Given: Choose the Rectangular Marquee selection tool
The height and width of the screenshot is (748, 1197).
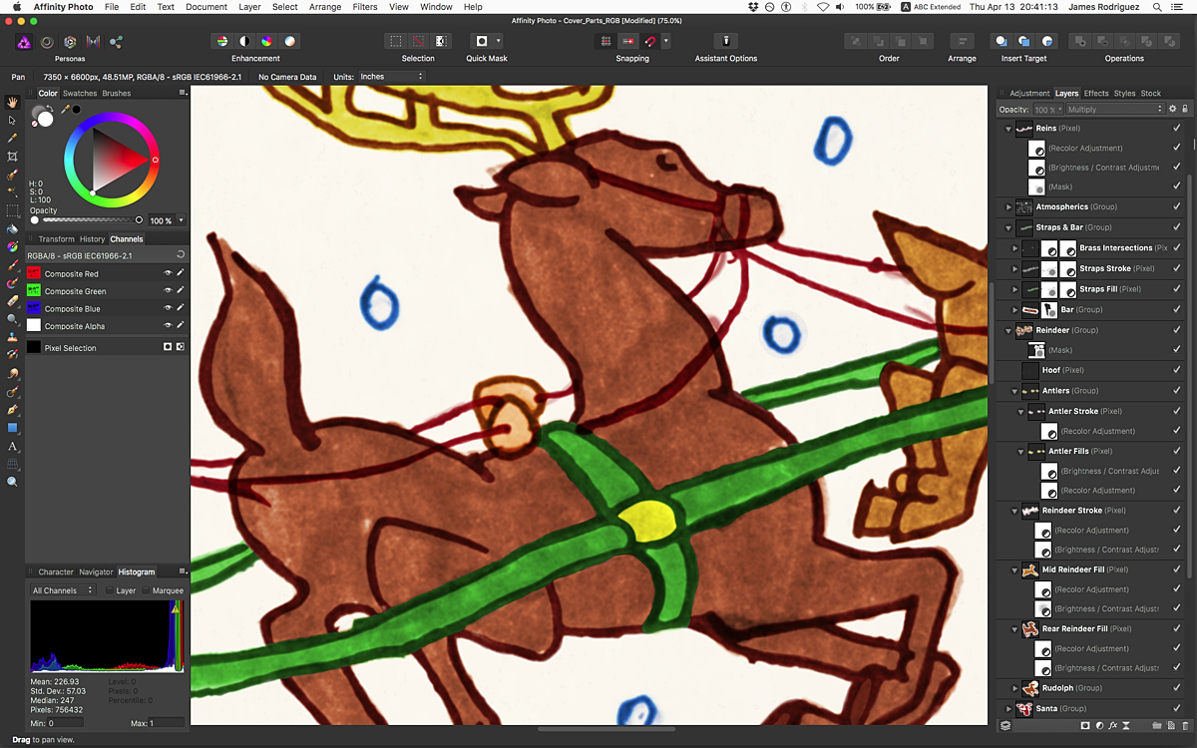Looking at the screenshot, I should [13, 210].
